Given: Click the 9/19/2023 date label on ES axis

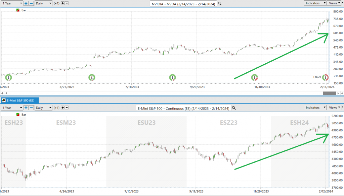Looking at the screenshot, I should tap(196, 191).
